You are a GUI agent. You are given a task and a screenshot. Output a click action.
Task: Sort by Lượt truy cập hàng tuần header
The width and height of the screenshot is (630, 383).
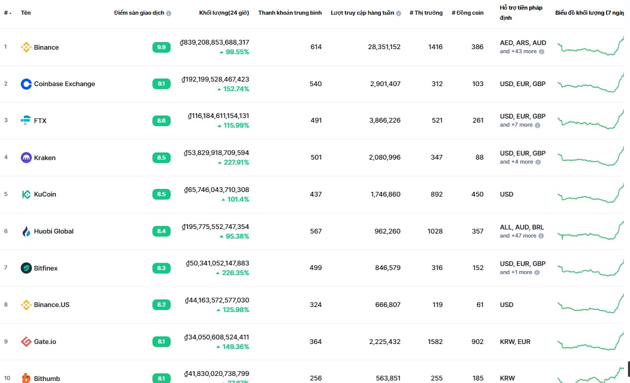(363, 13)
